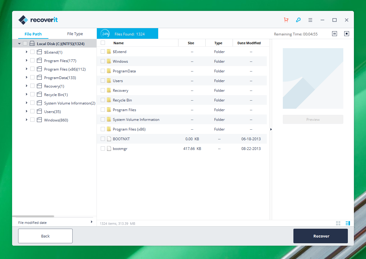Click the Local Disk (C:) drive icon
366x259 pixels.
coord(32,44)
